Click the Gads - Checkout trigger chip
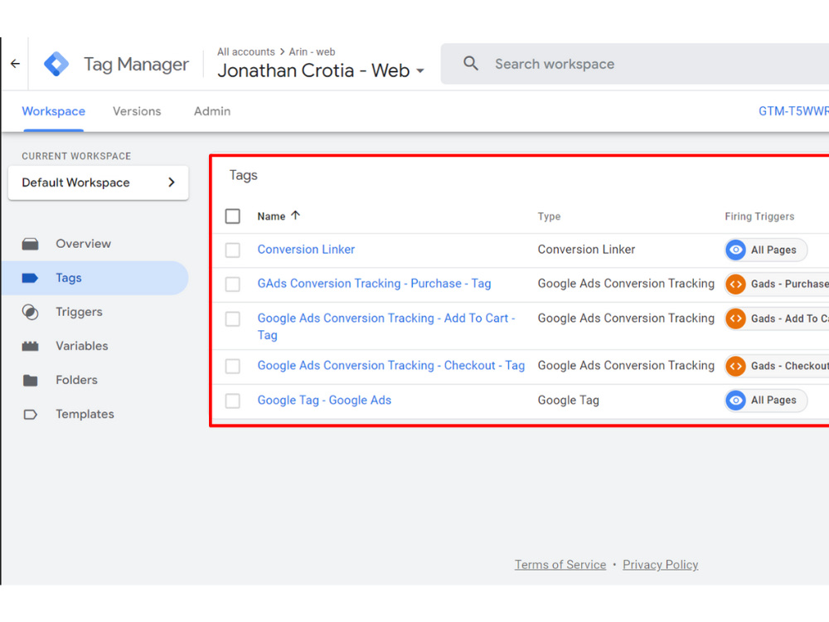This screenshot has height=622, width=829. pyautogui.click(x=777, y=366)
